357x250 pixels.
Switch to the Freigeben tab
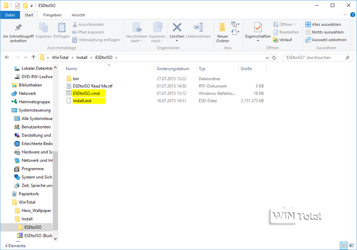(x=52, y=15)
